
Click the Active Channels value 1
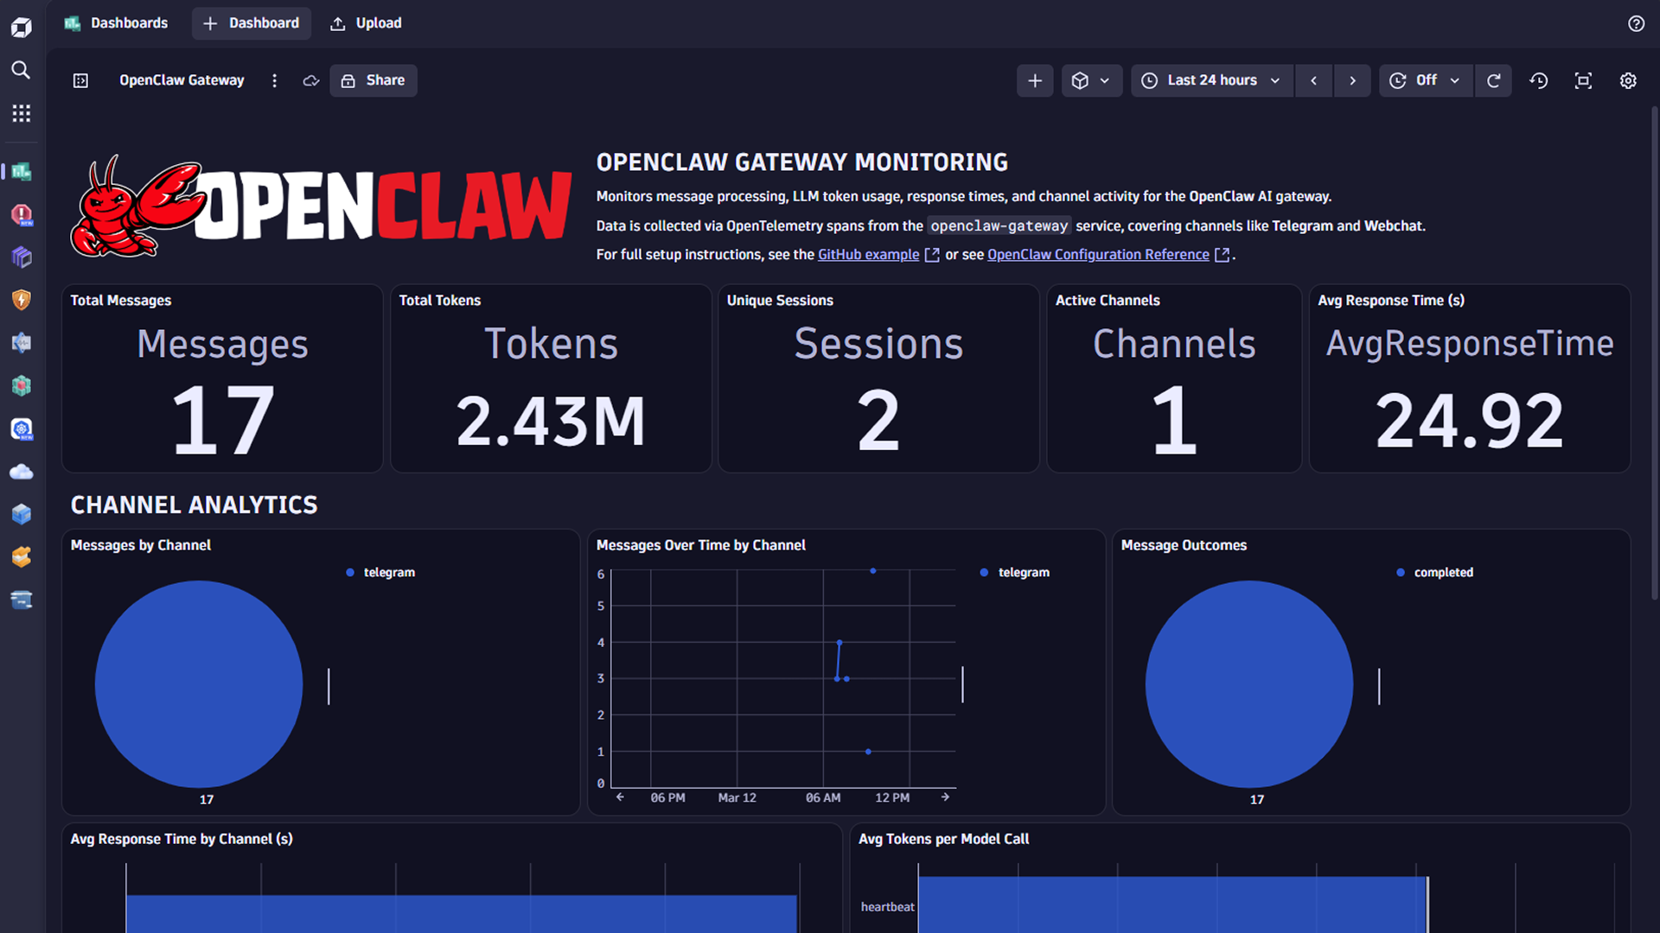[x=1174, y=421]
